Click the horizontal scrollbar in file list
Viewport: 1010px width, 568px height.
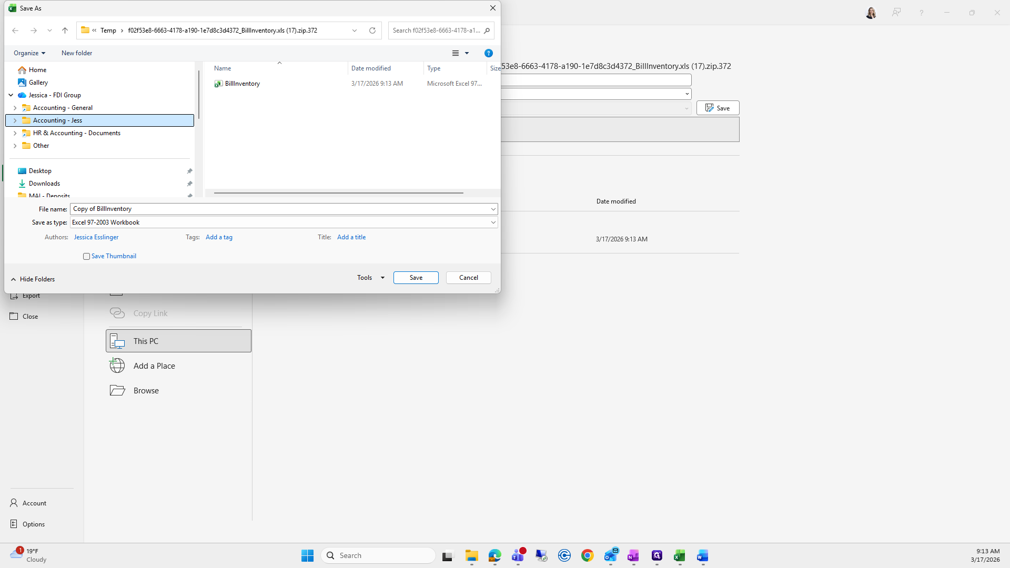click(x=338, y=193)
